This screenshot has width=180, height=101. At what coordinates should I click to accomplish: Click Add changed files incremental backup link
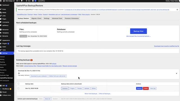pyautogui.click(x=138, y=36)
